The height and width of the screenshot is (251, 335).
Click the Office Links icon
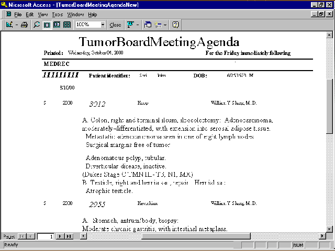pyautogui.click(x=129, y=25)
